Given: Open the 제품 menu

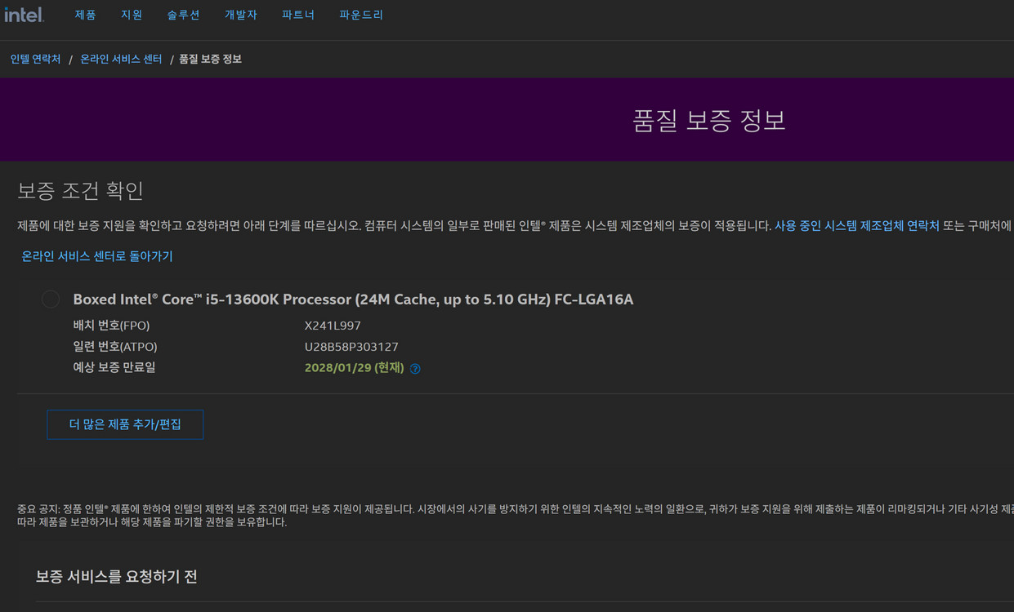Looking at the screenshot, I should pos(85,15).
